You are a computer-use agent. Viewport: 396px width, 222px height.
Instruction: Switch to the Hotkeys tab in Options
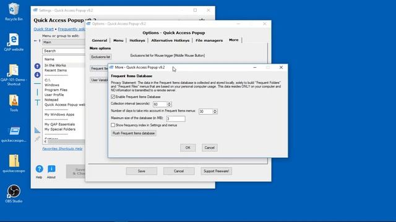[x=137, y=40]
